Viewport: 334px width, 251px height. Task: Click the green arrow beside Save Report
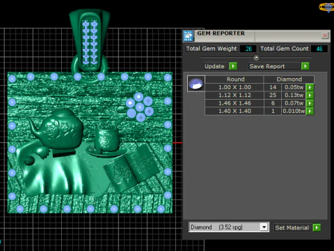coord(305,66)
